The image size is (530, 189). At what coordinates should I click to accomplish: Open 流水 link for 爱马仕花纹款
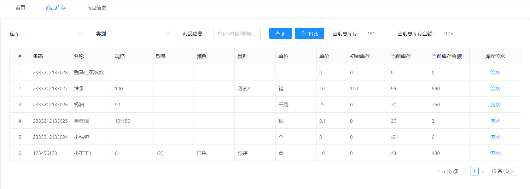pos(495,72)
